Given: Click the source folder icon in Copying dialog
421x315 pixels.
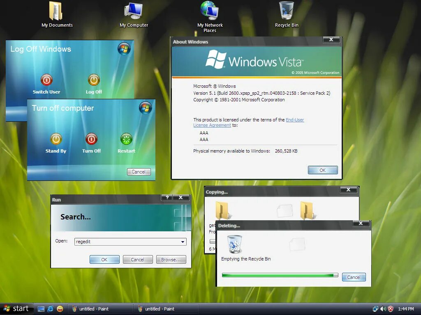Looking at the screenshot, I should [x=222, y=210].
